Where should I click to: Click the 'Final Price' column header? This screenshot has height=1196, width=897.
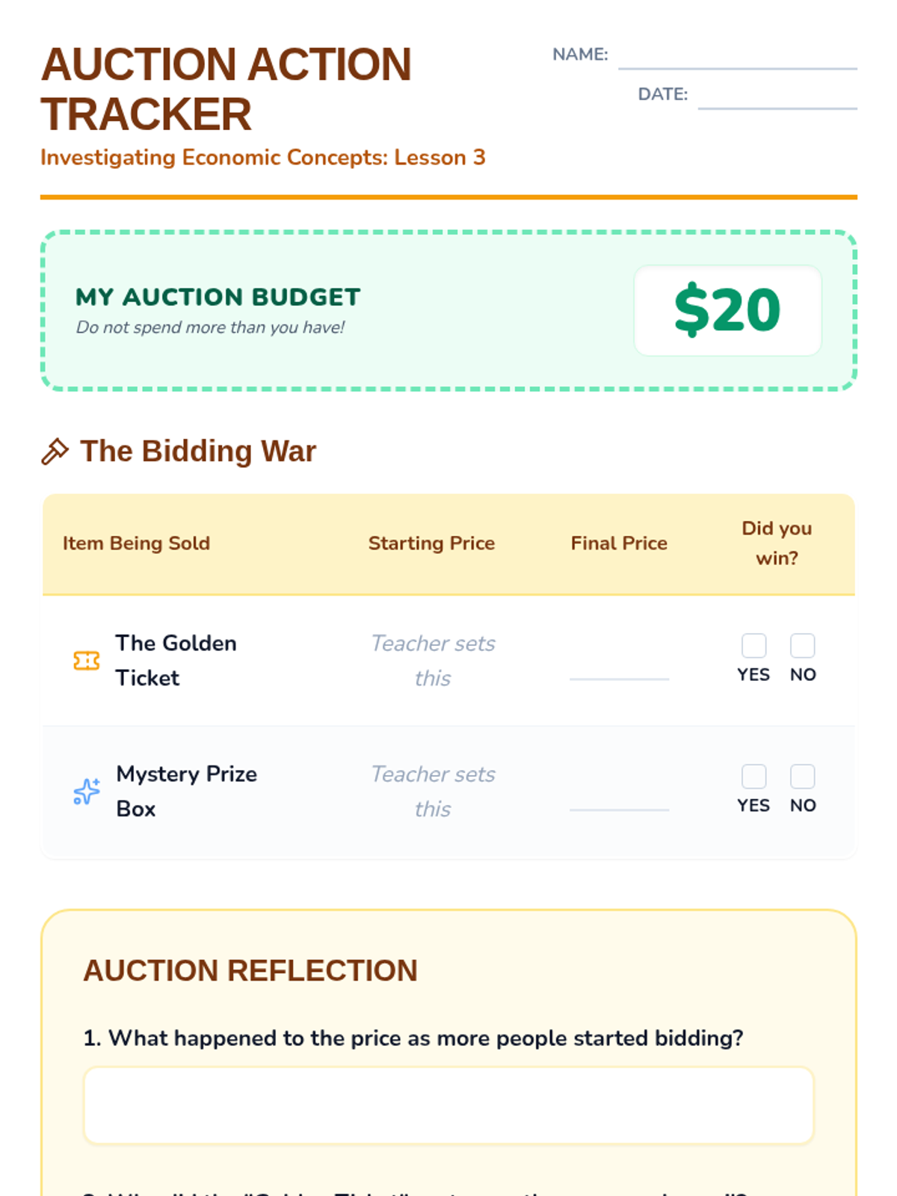pyautogui.click(x=619, y=543)
